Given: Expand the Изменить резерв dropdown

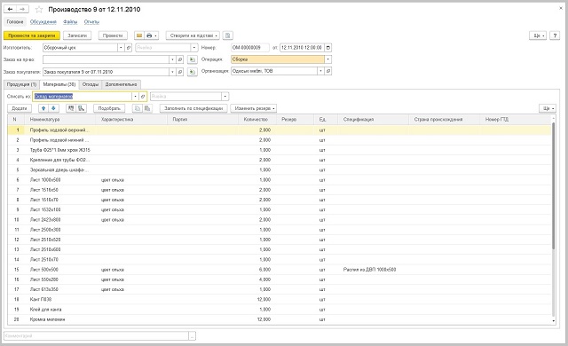Looking at the screenshot, I should pyautogui.click(x=254, y=108).
